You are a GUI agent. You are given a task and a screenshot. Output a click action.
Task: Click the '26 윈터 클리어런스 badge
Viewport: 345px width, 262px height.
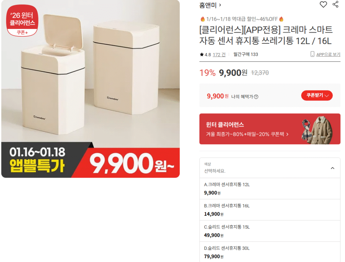[22, 21]
